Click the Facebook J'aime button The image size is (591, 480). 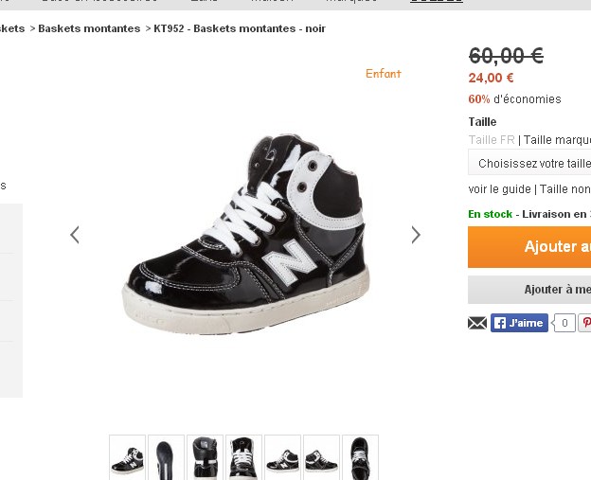(x=519, y=323)
